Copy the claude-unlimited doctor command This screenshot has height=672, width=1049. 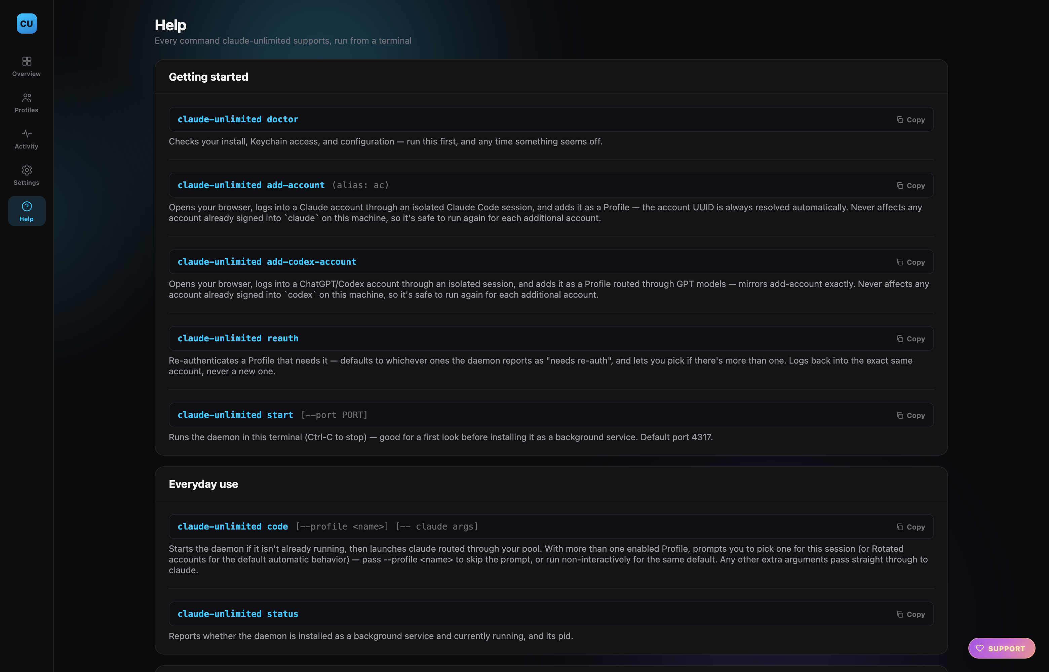click(x=910, y=120)
